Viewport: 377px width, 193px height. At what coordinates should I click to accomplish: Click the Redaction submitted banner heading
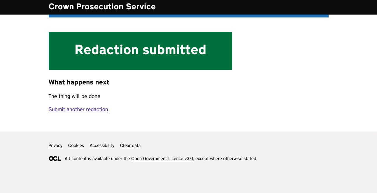click(x=140, y=50)
